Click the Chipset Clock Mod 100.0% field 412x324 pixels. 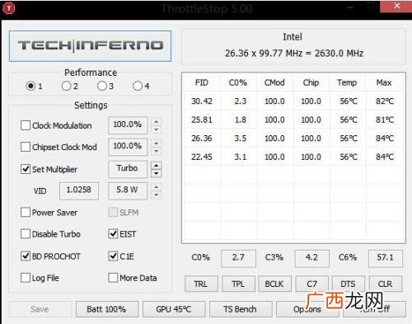pos(128,147)
